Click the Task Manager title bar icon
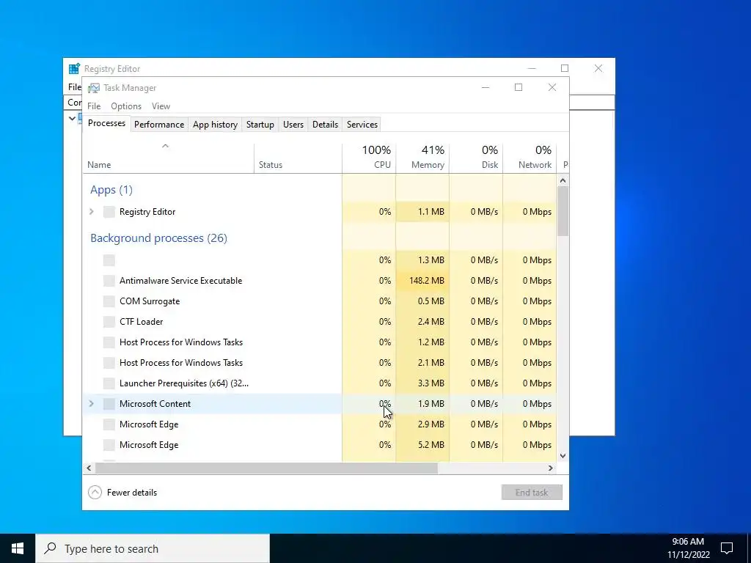Screen dimensions: 751x563 (x=94, y=88)
